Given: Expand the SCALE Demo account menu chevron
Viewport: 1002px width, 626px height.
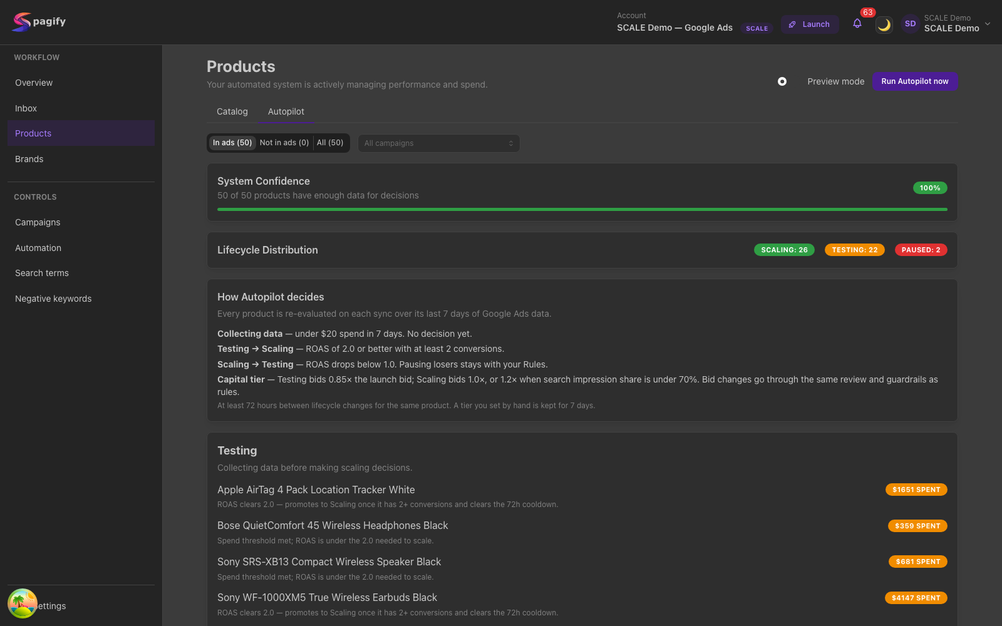Looking at the screenshot, I should pos(988,24).
